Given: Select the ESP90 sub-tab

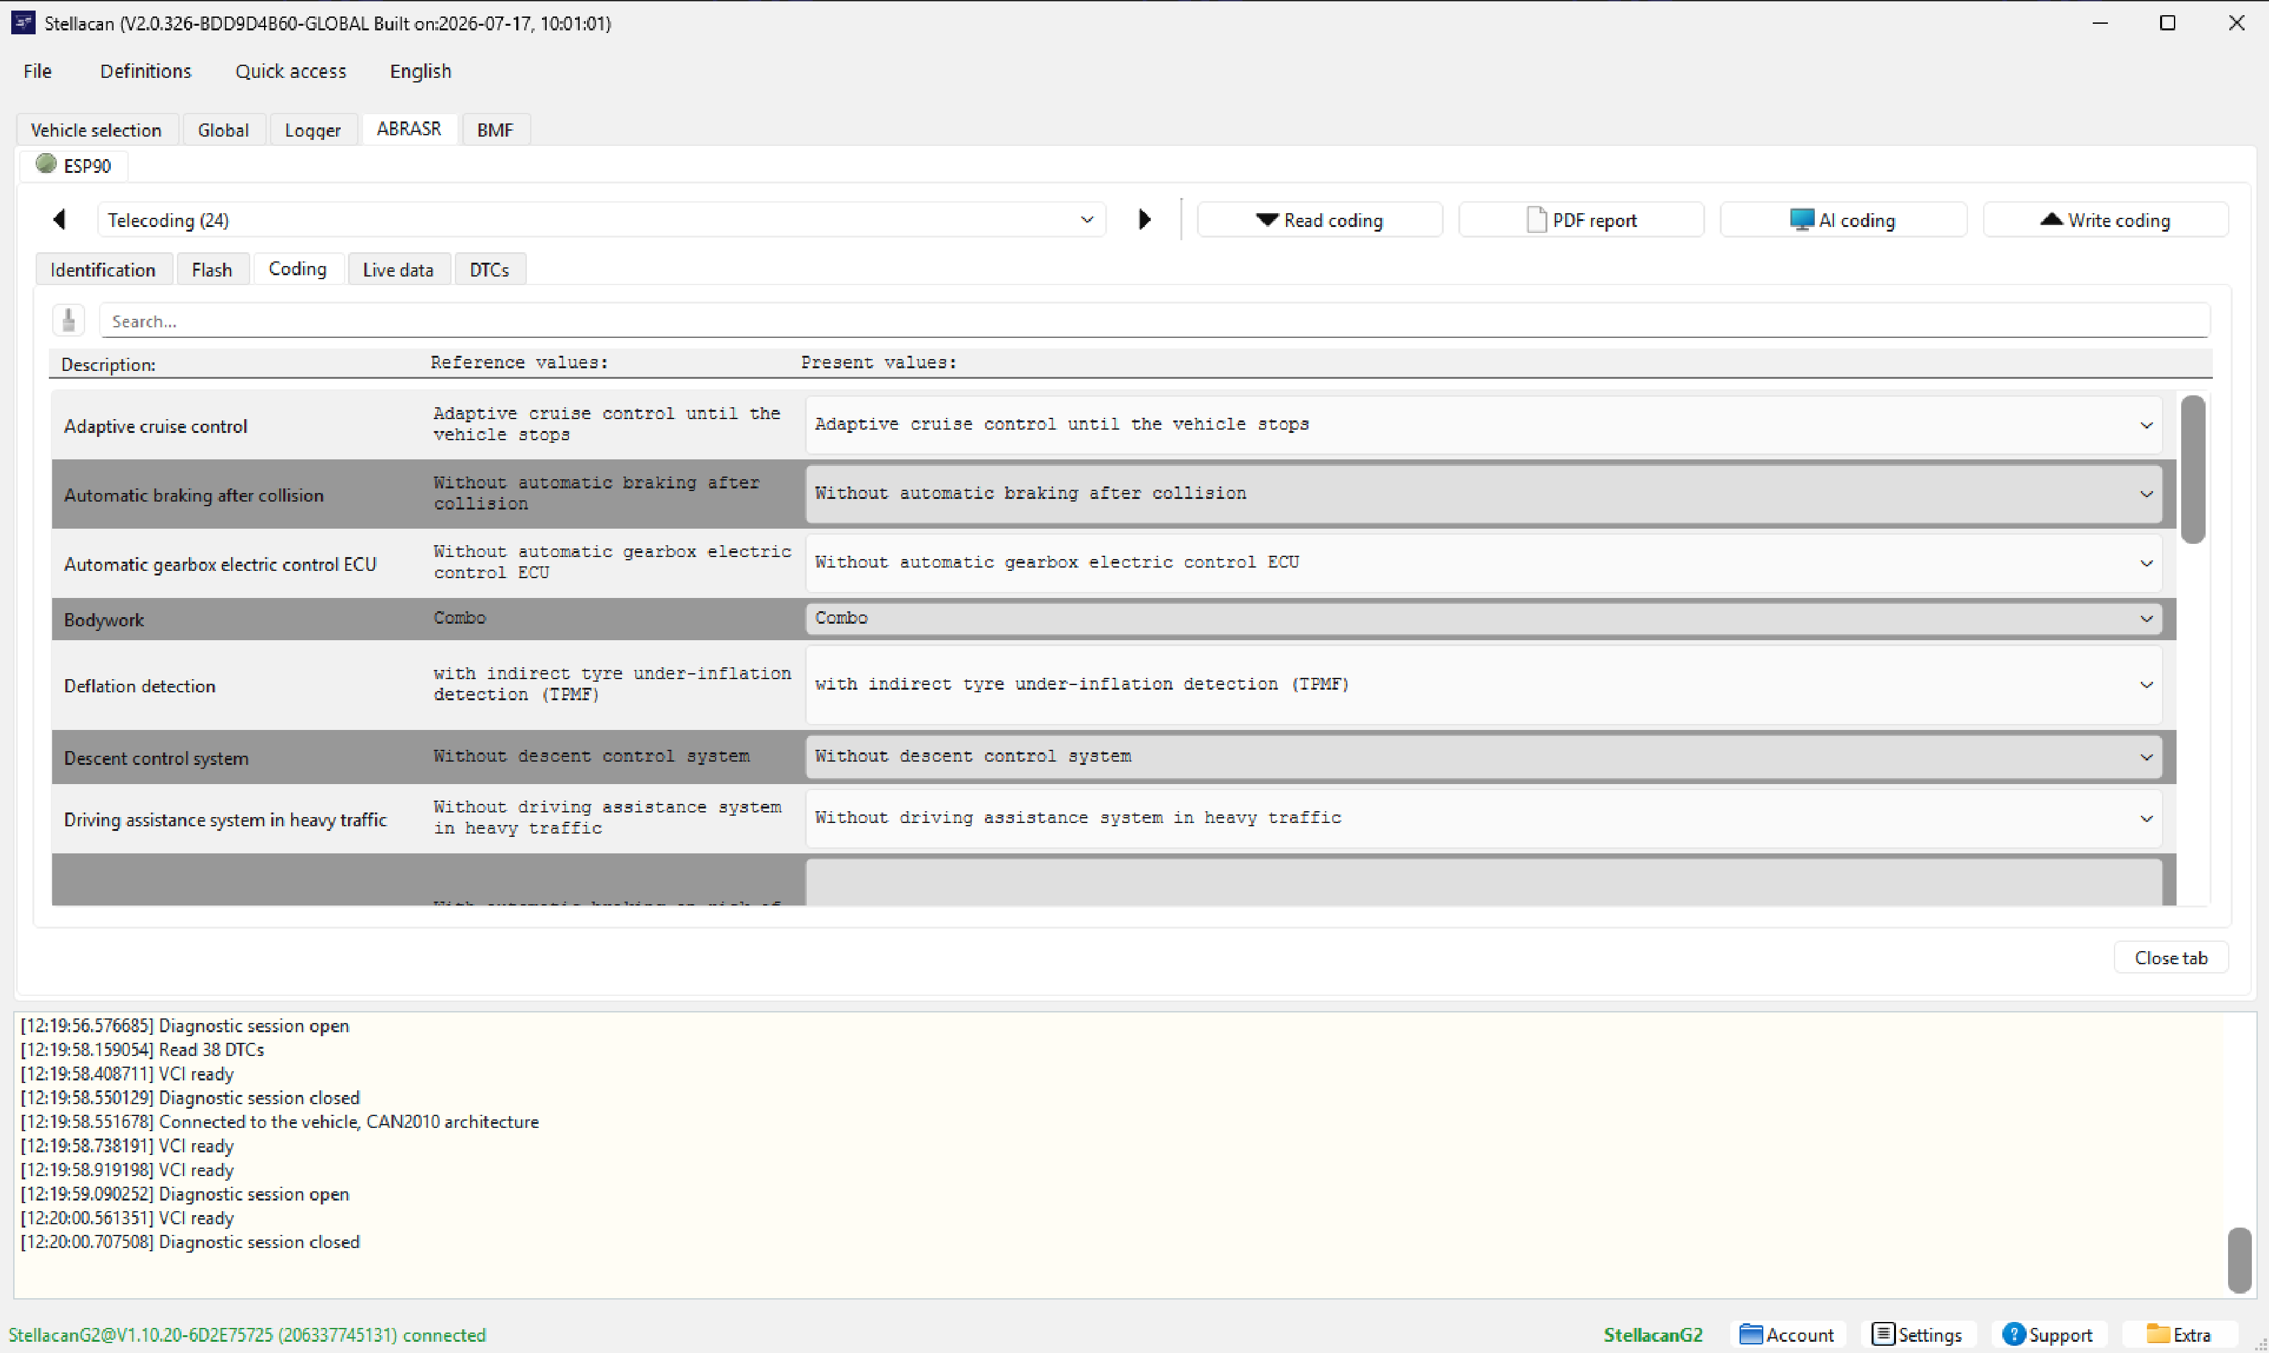Looking at the screenshot, I should pos(74,165).
